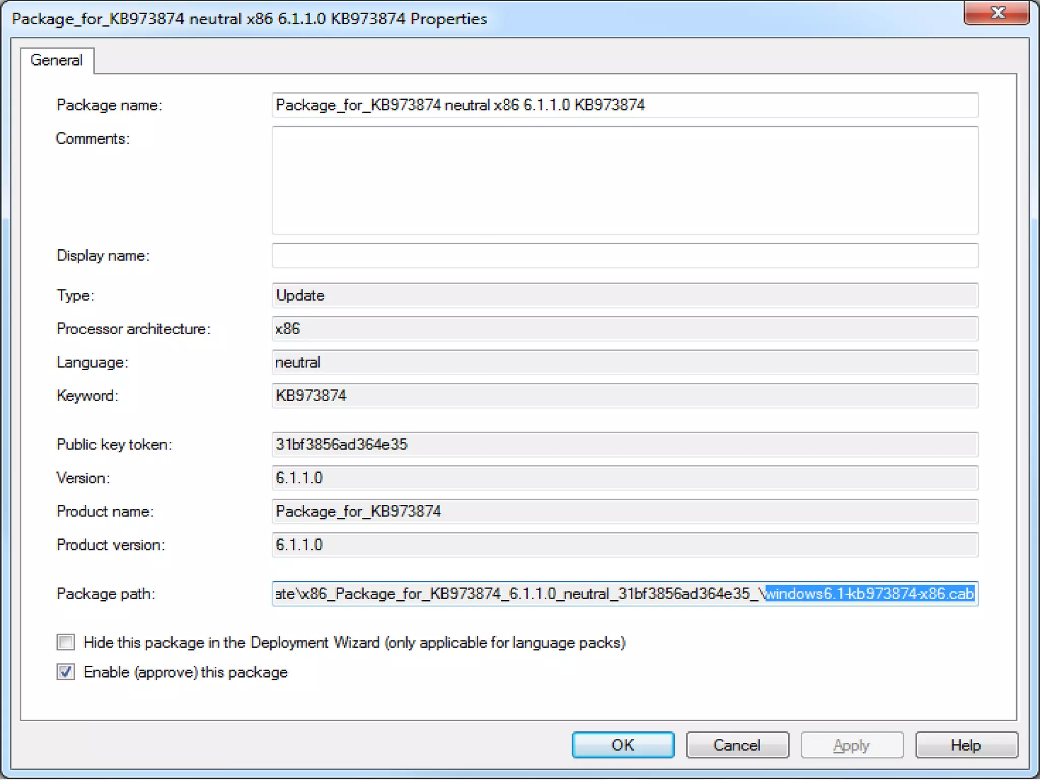Click inside the Comments text area
The height and width of the screenshot is (780, 1040).
625,180
